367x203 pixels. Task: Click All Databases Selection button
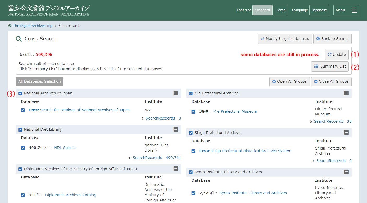(39, 81)
